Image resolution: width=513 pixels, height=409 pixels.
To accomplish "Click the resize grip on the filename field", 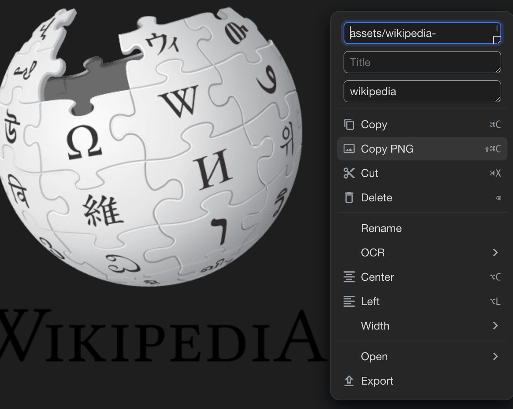I will coord(496,40).
